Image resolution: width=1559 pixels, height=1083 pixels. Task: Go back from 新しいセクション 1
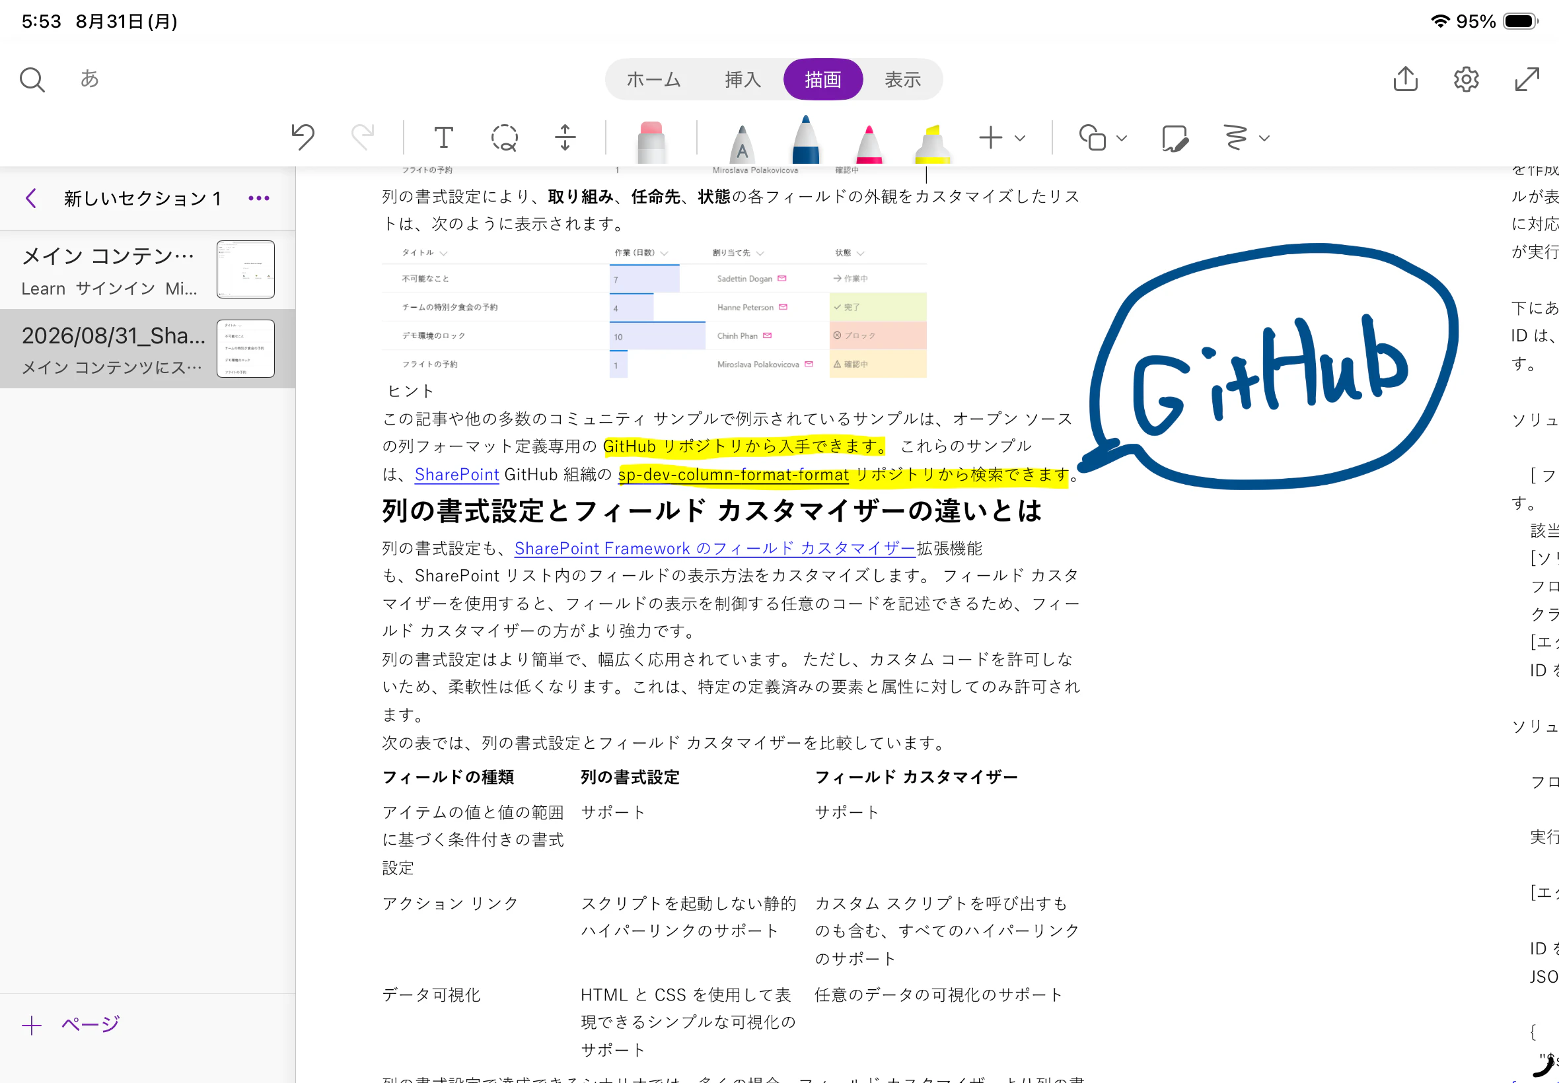click(30, 198)
